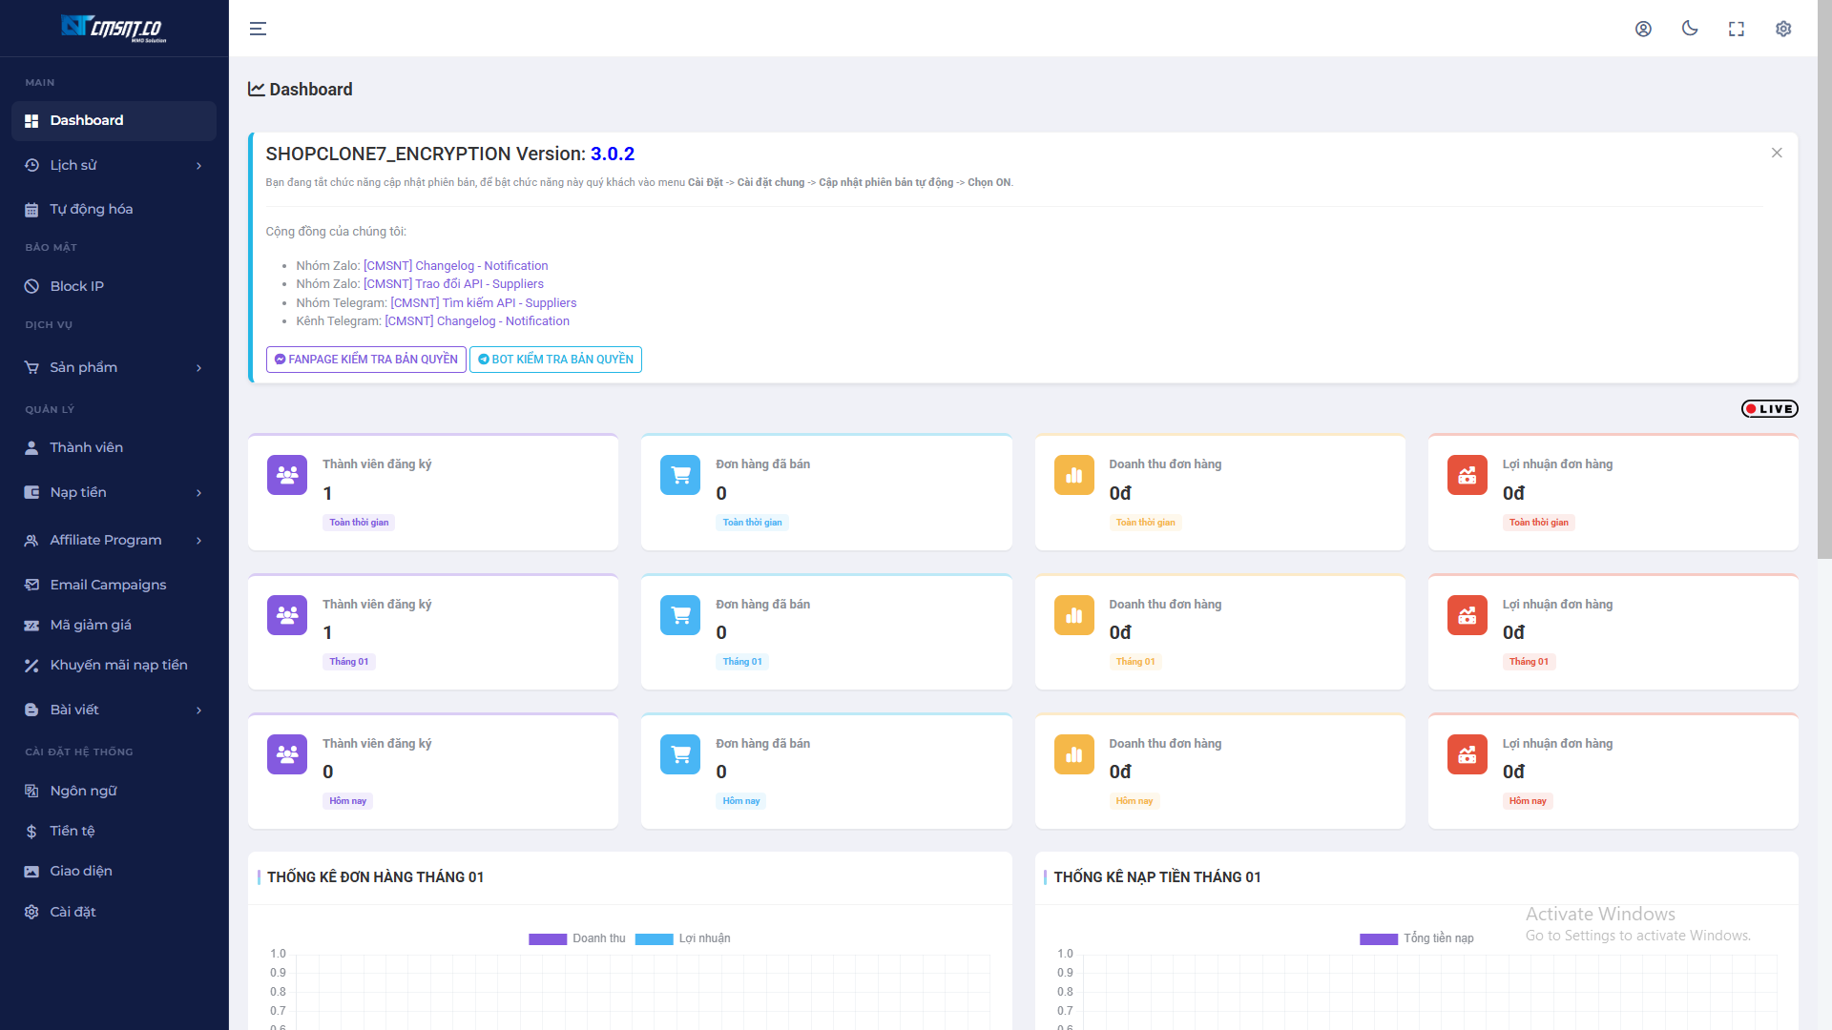Open the Zalo Changelog - Notification link

455,266
